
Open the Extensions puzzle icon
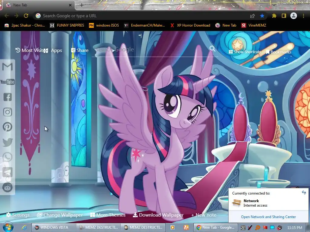(274, 16)
